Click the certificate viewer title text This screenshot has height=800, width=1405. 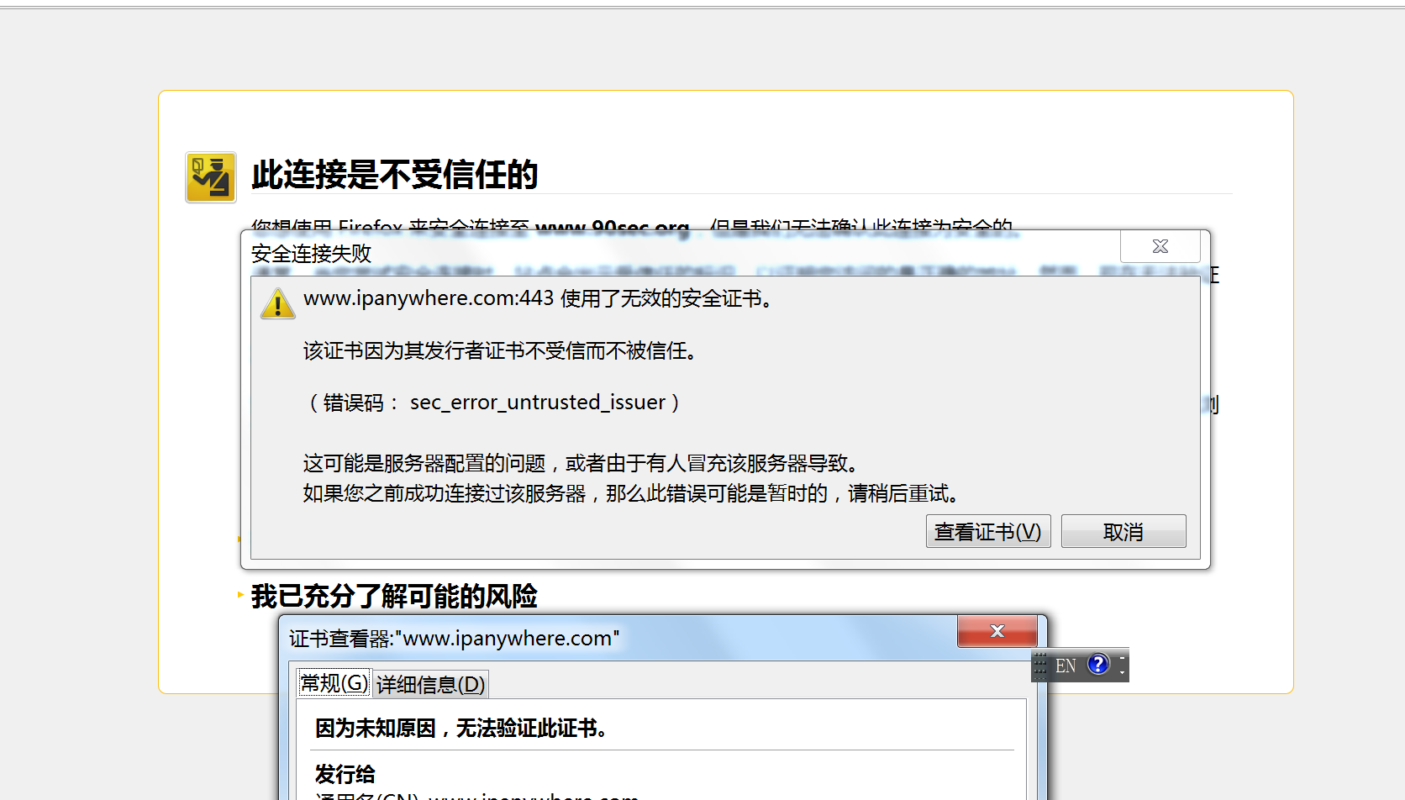[455, 638]
